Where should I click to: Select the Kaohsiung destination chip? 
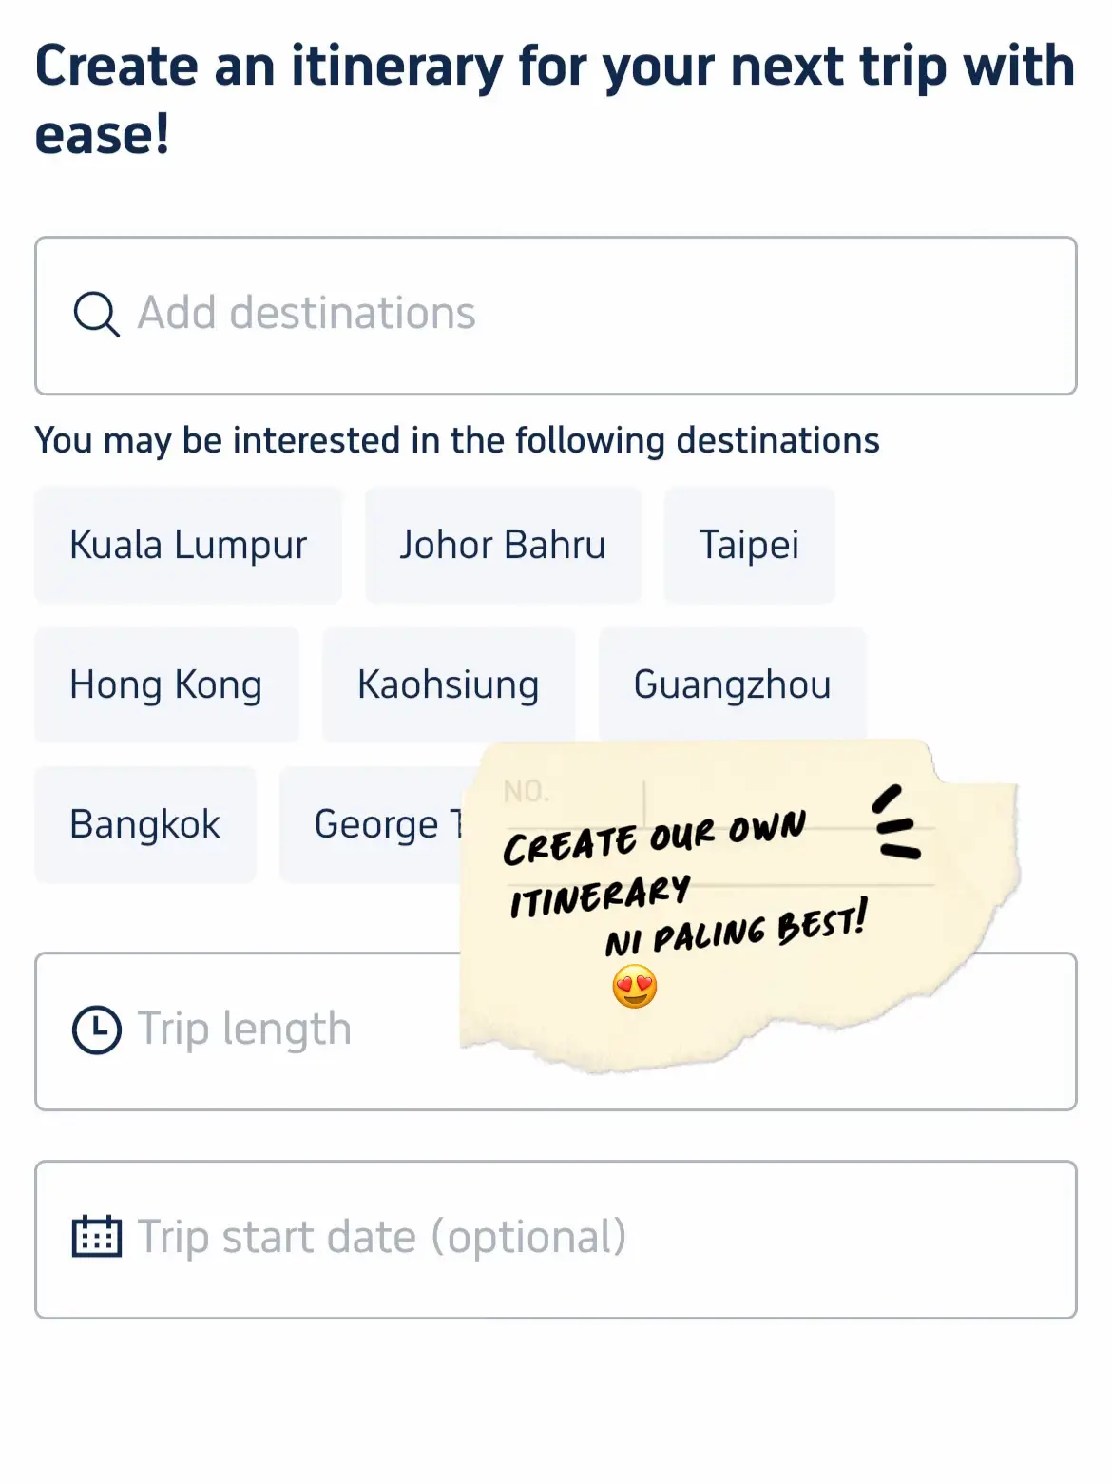(x=449, y=685)
